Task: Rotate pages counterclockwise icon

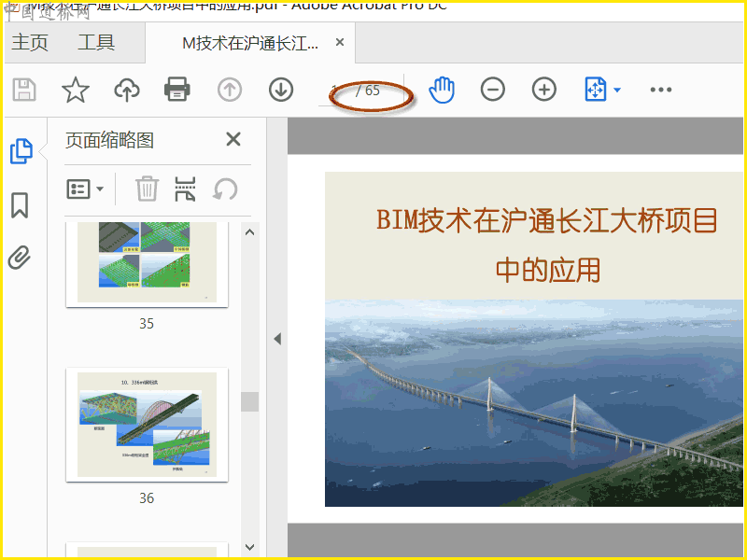Action: (x=225, y=189)
